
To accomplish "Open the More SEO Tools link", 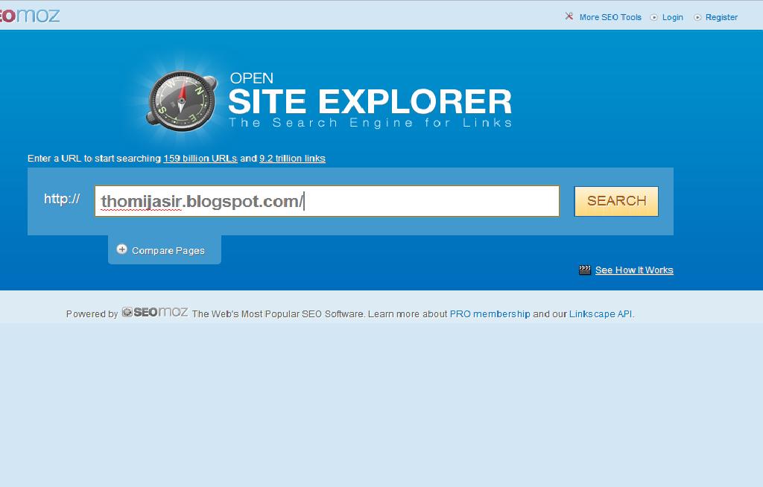I will tap(610, 17).
